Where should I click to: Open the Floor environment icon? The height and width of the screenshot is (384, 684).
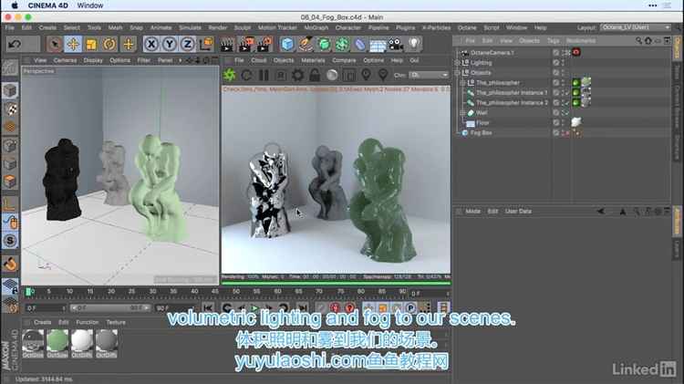pyautogui.click(x=378, y=45)
